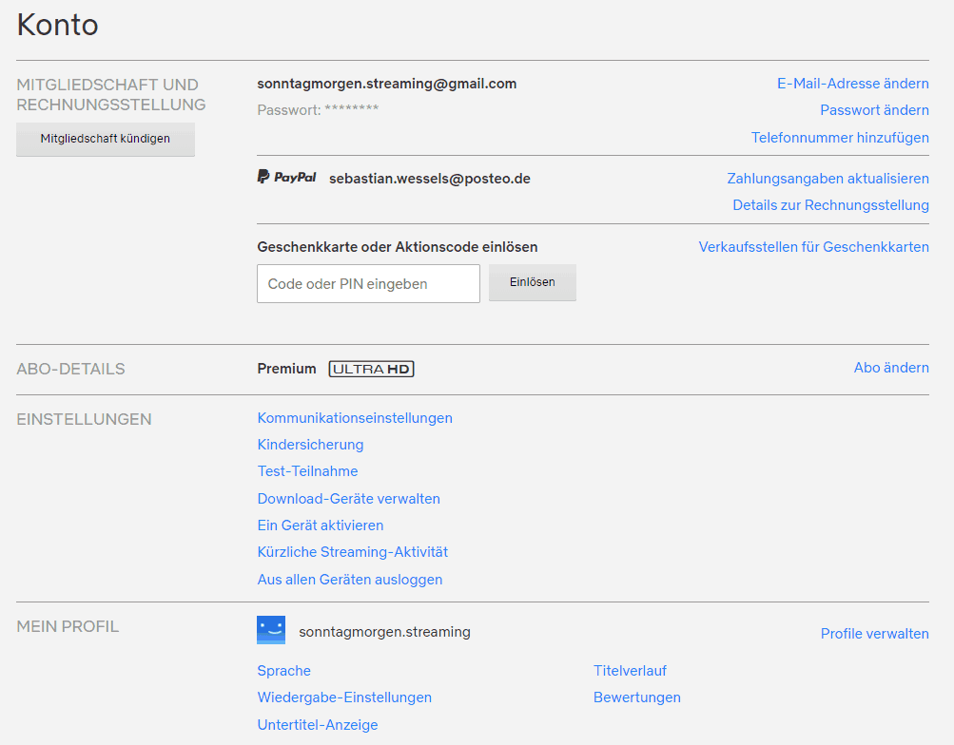This screenshot has height=745, width=954.
Task: Click the sonntagmorgen.streaming@gmail.com account email
Action: tap(386, 84)
